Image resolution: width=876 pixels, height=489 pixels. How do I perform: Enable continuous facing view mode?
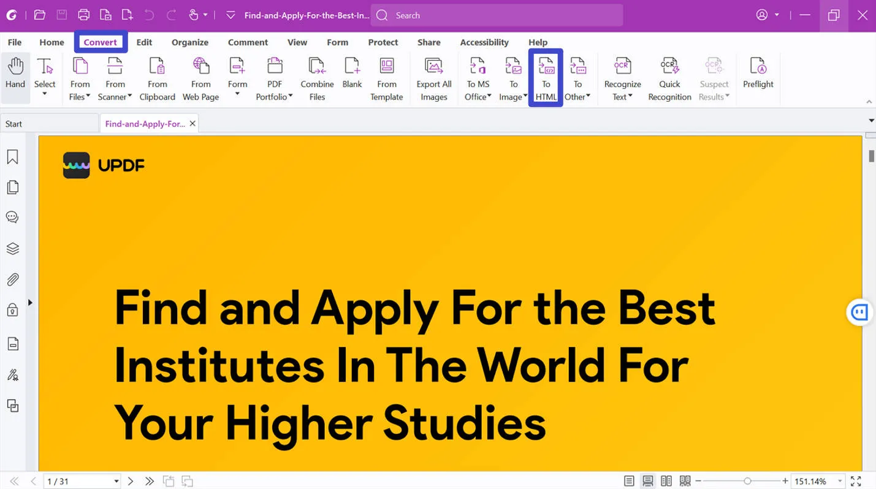click(x=685, y=481)
